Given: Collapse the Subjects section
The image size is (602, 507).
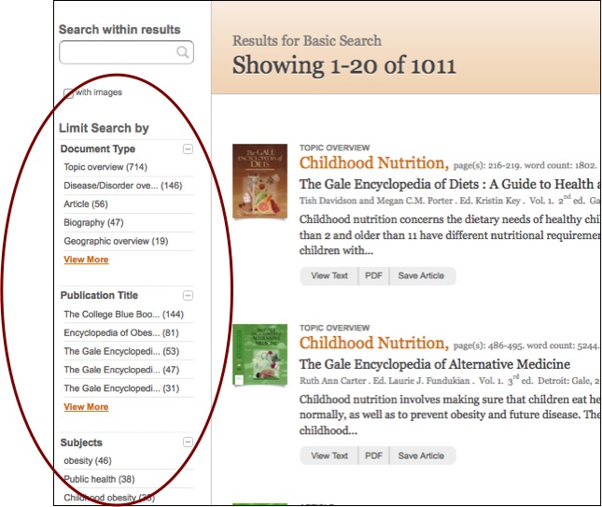Looking at the screenshot, I should (x=188, y=442).
